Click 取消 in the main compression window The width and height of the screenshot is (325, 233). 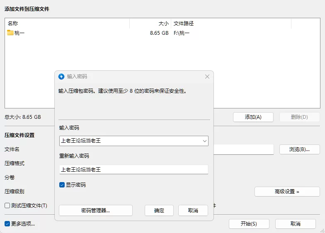point(295,223)
